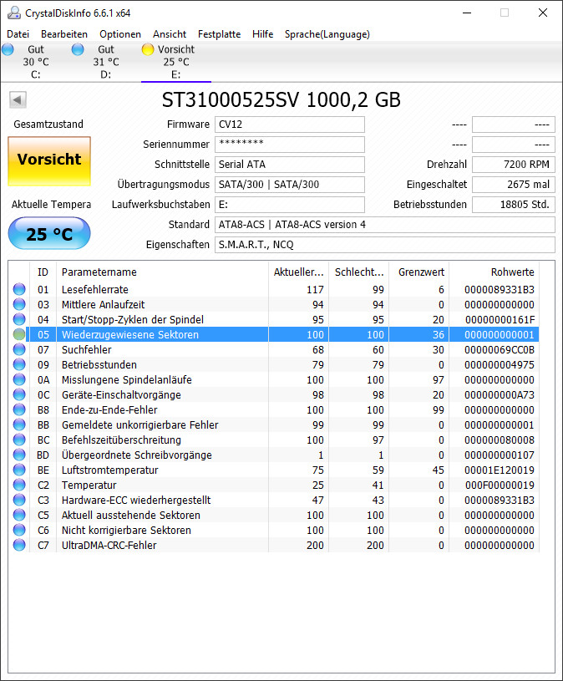
Task: Click the orb beside Nicht korrigierbare Sektoren
Action: pos(19,531)
